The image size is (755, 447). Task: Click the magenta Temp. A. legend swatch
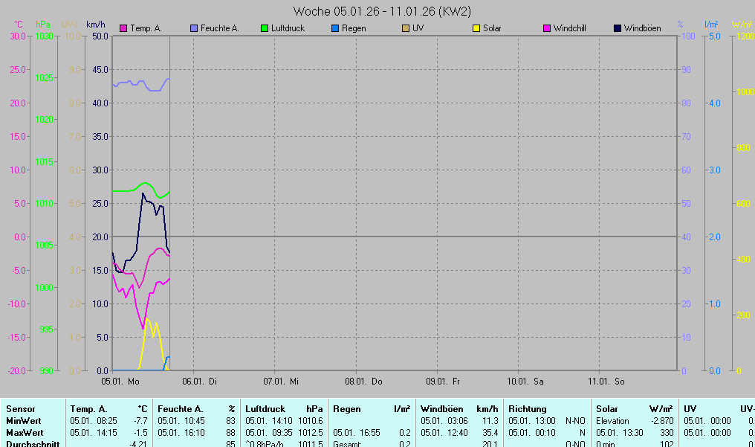(123, 29)
